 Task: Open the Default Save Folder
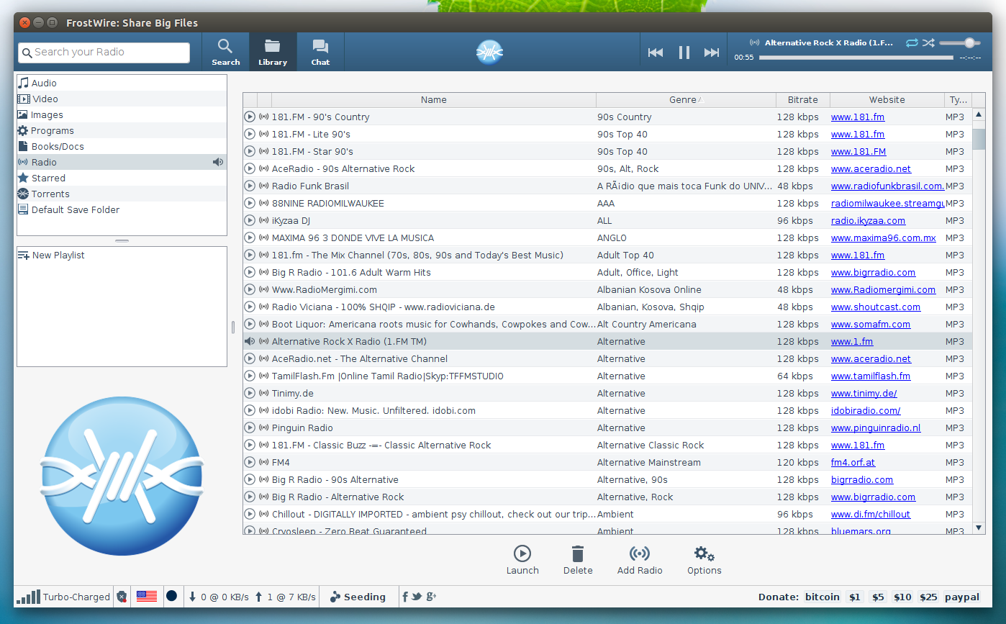click(122, 210)
